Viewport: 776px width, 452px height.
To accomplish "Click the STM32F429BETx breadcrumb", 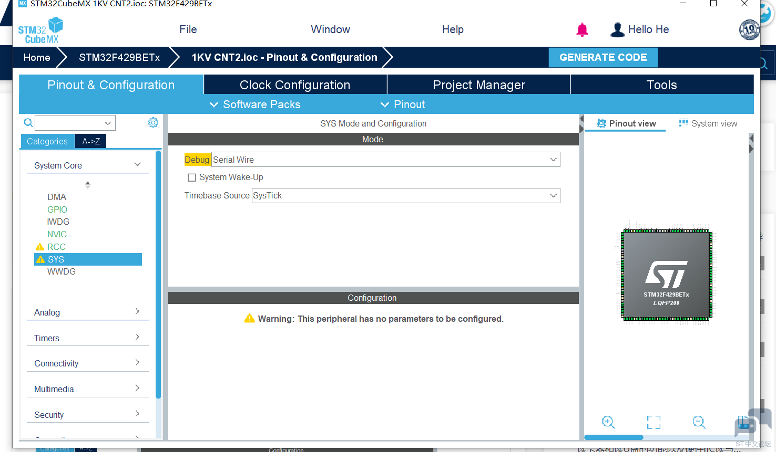I will coord(119,57).
